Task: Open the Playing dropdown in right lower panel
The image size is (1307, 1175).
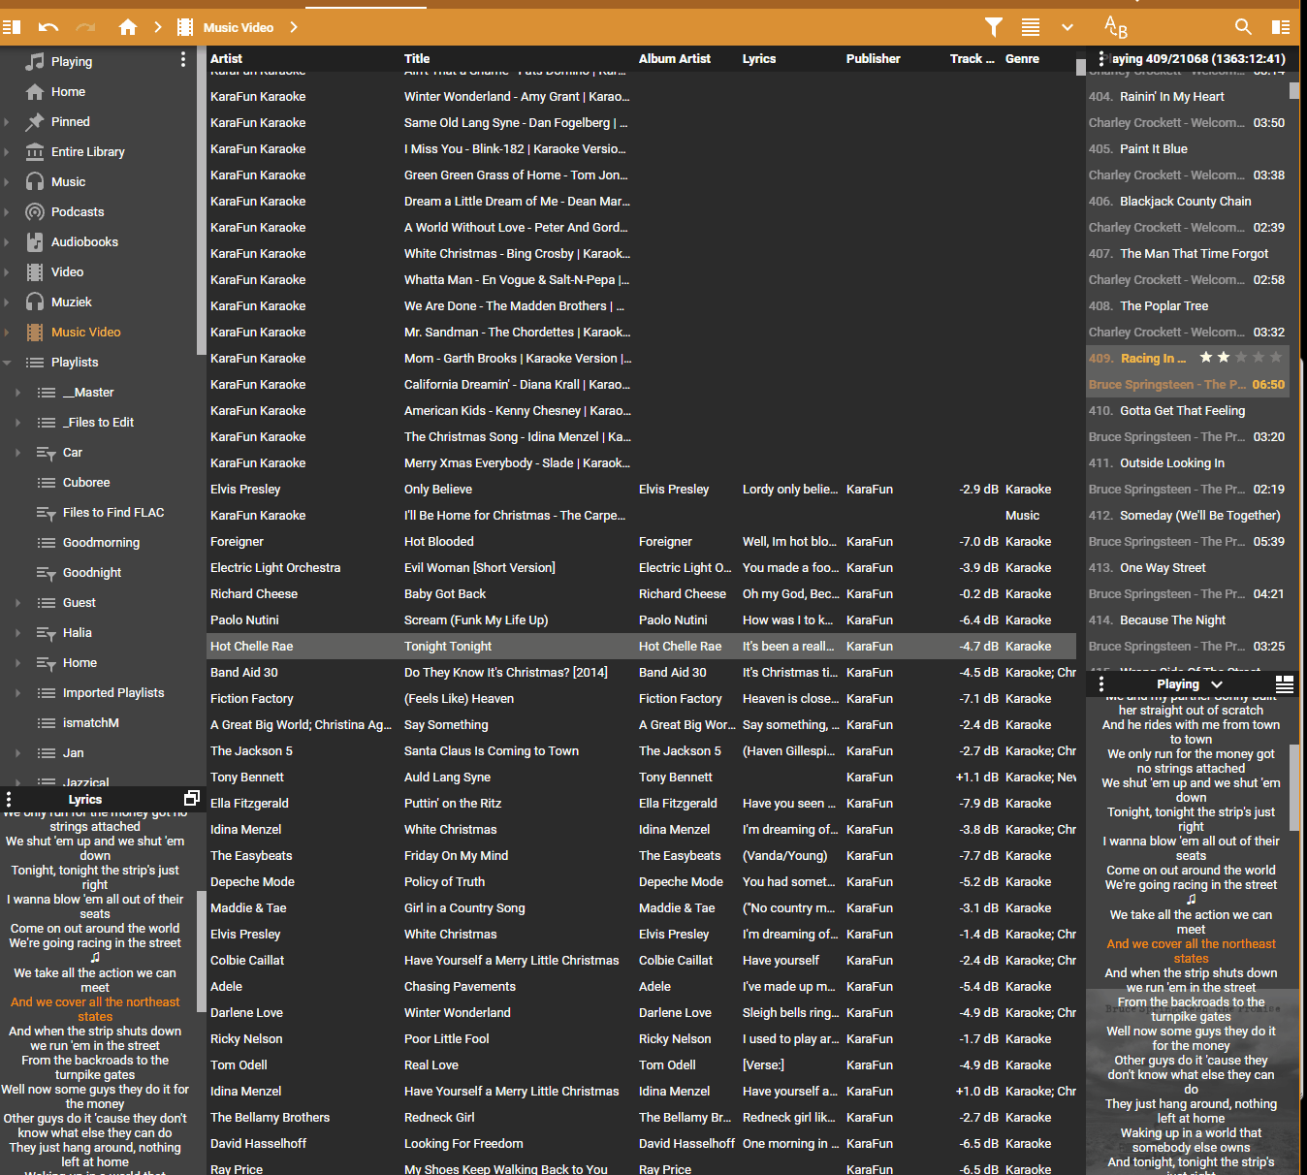Action: pos(1190,684)
